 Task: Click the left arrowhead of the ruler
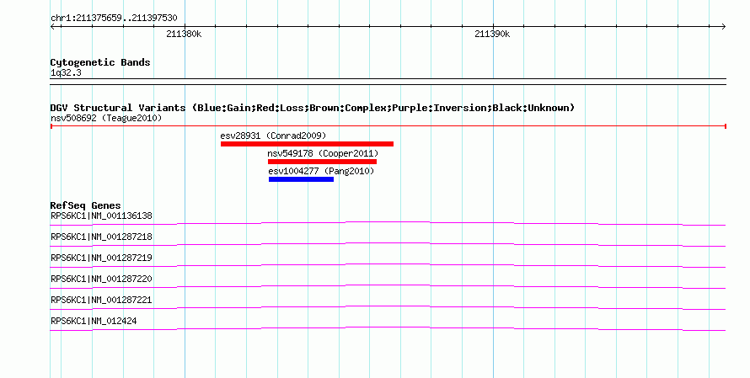(53, 27)
